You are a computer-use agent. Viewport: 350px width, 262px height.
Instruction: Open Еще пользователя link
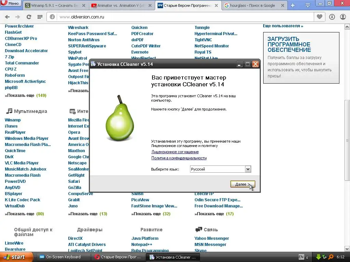click(283, 26)
